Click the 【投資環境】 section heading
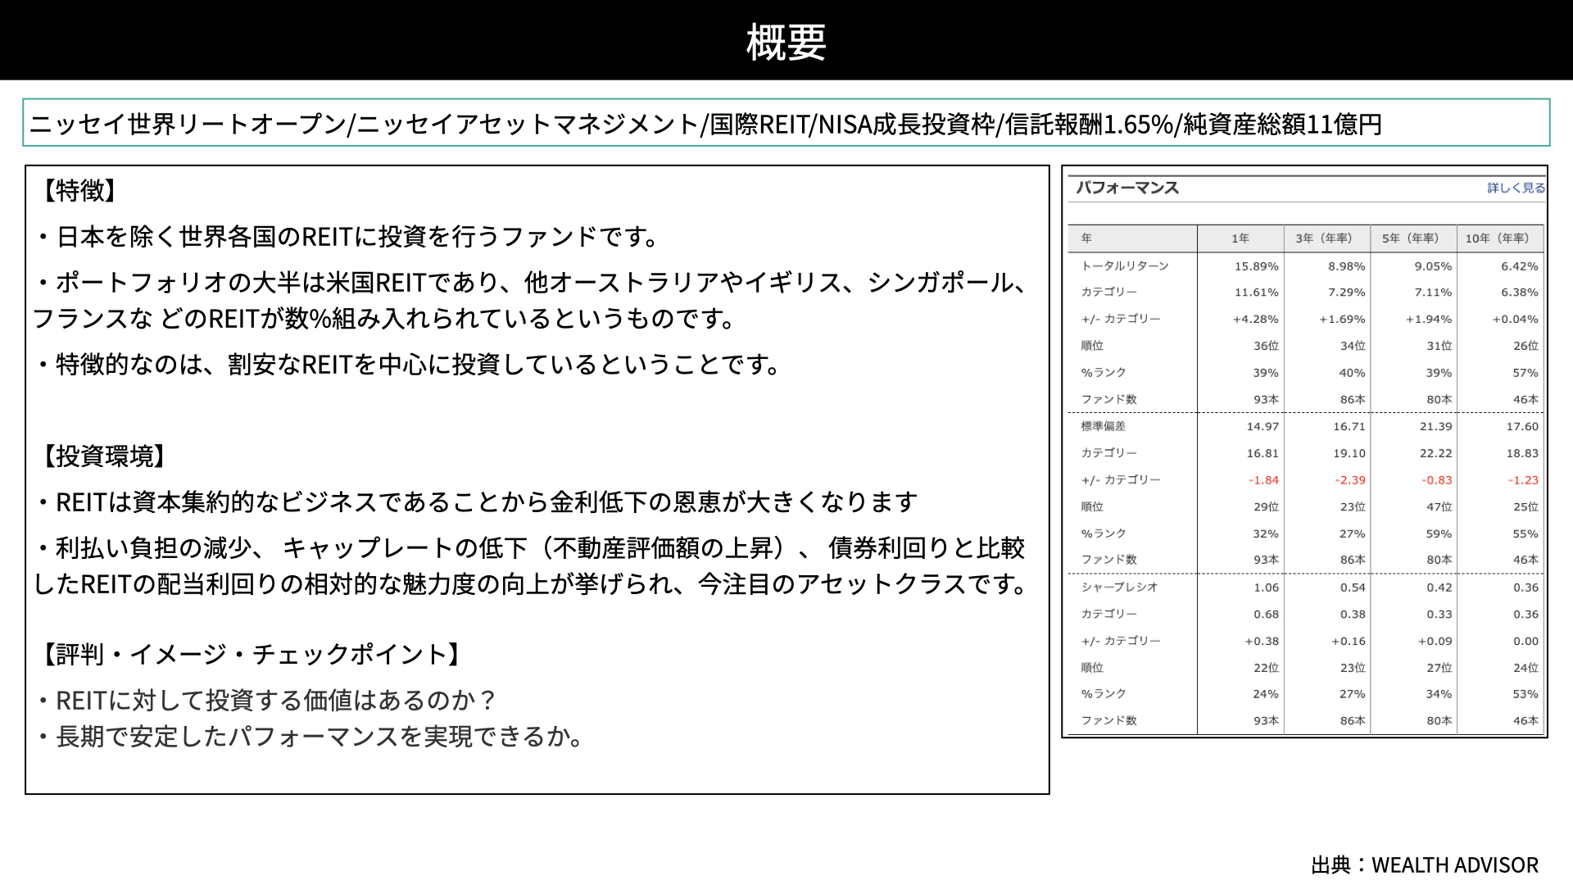 (x=105, y=456)
